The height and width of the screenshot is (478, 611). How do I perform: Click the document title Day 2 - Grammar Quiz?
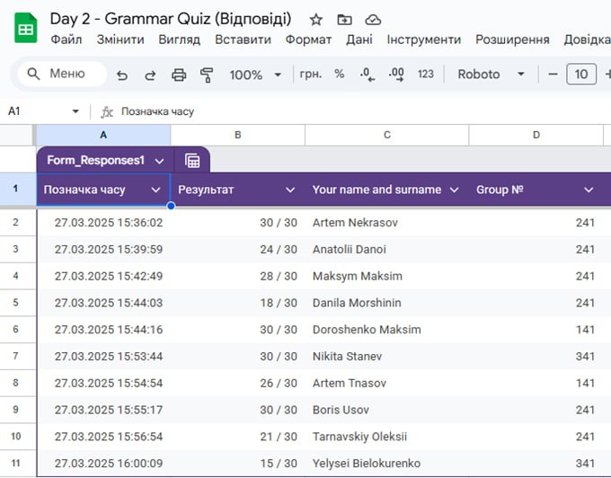171,19
